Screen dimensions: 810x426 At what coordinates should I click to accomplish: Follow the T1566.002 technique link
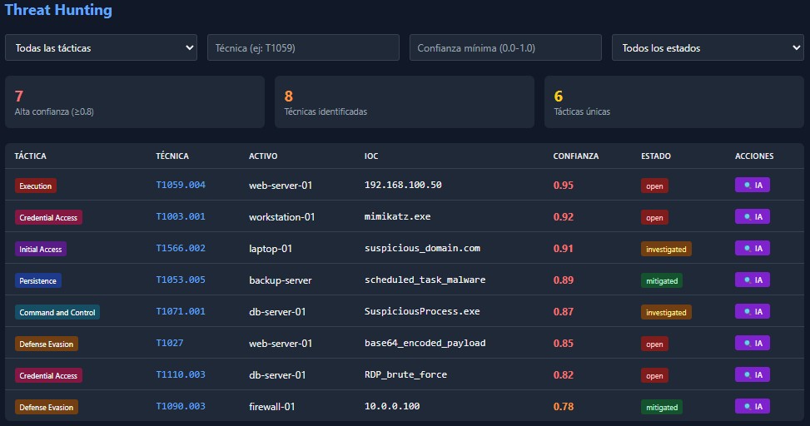pos(181,248)
